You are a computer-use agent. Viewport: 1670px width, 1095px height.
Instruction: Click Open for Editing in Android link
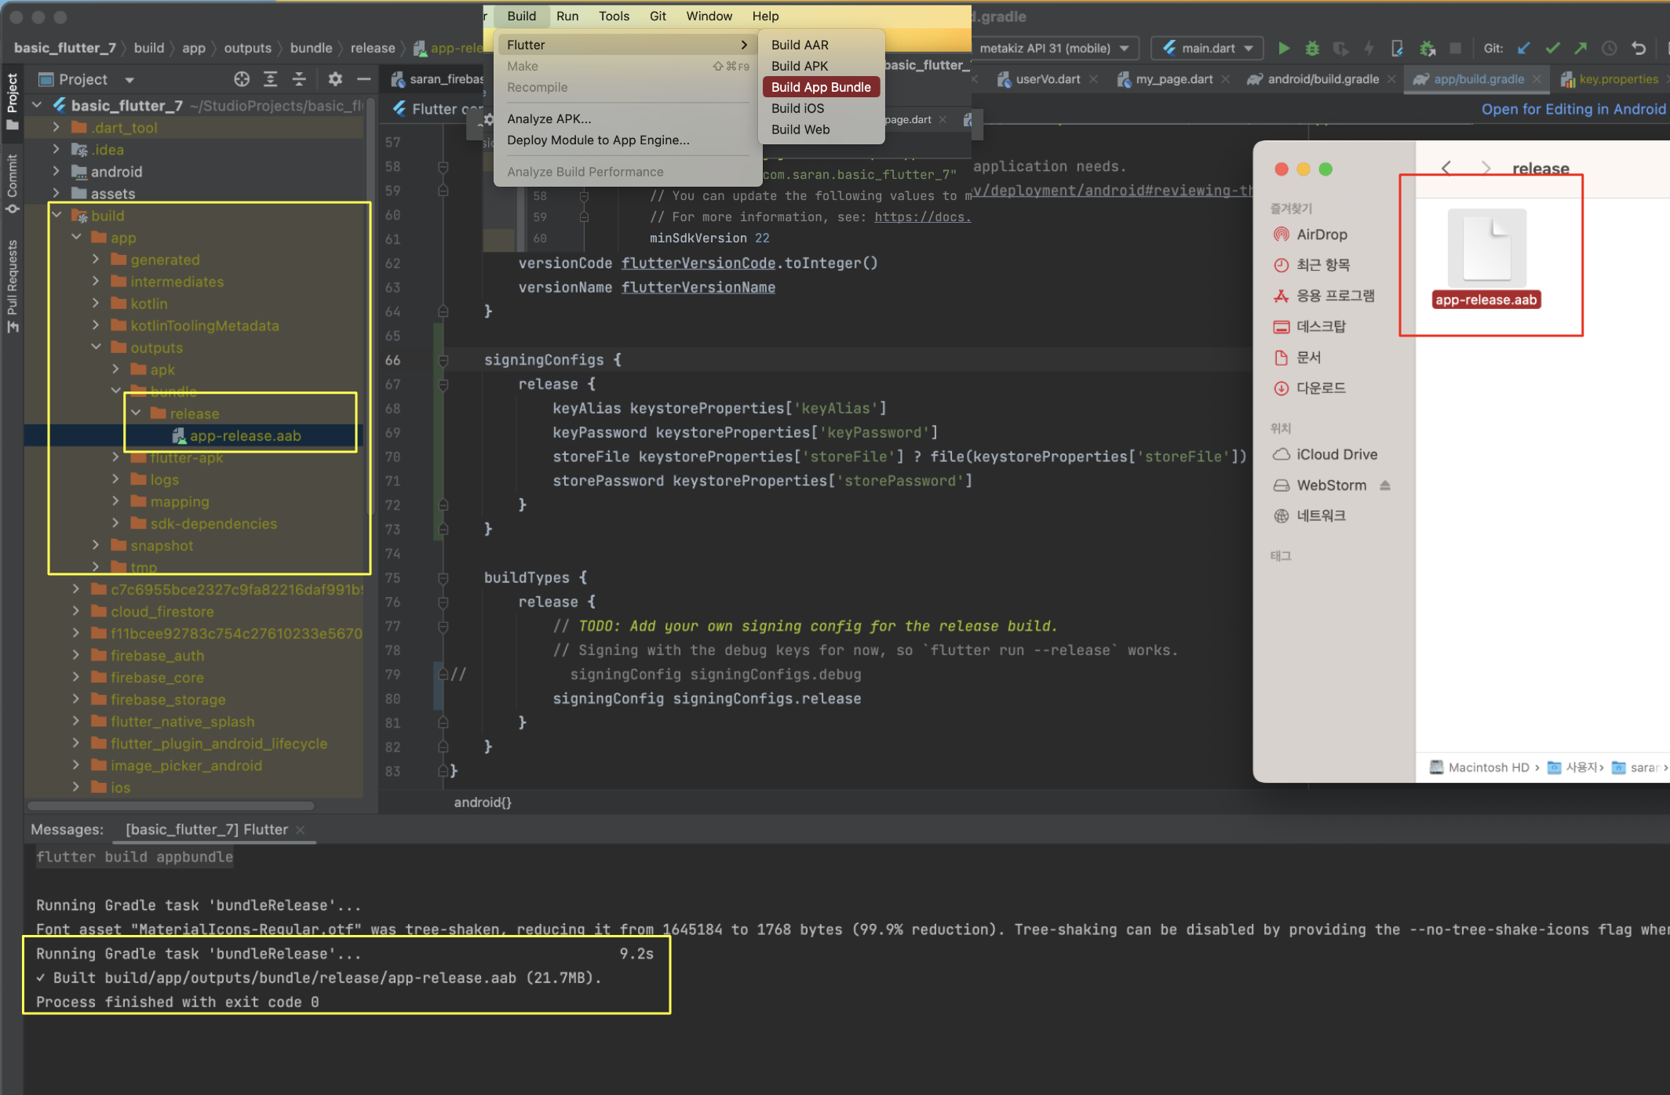(1573, 109)
